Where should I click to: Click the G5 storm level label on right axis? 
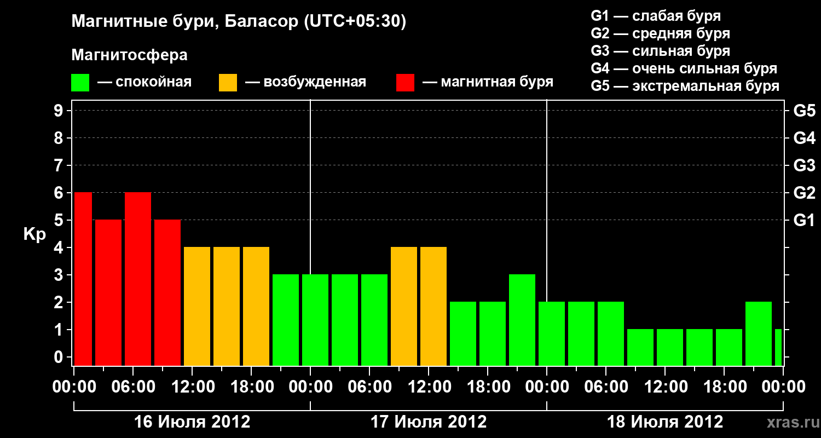pyautogui.click(x=804, y=111)
